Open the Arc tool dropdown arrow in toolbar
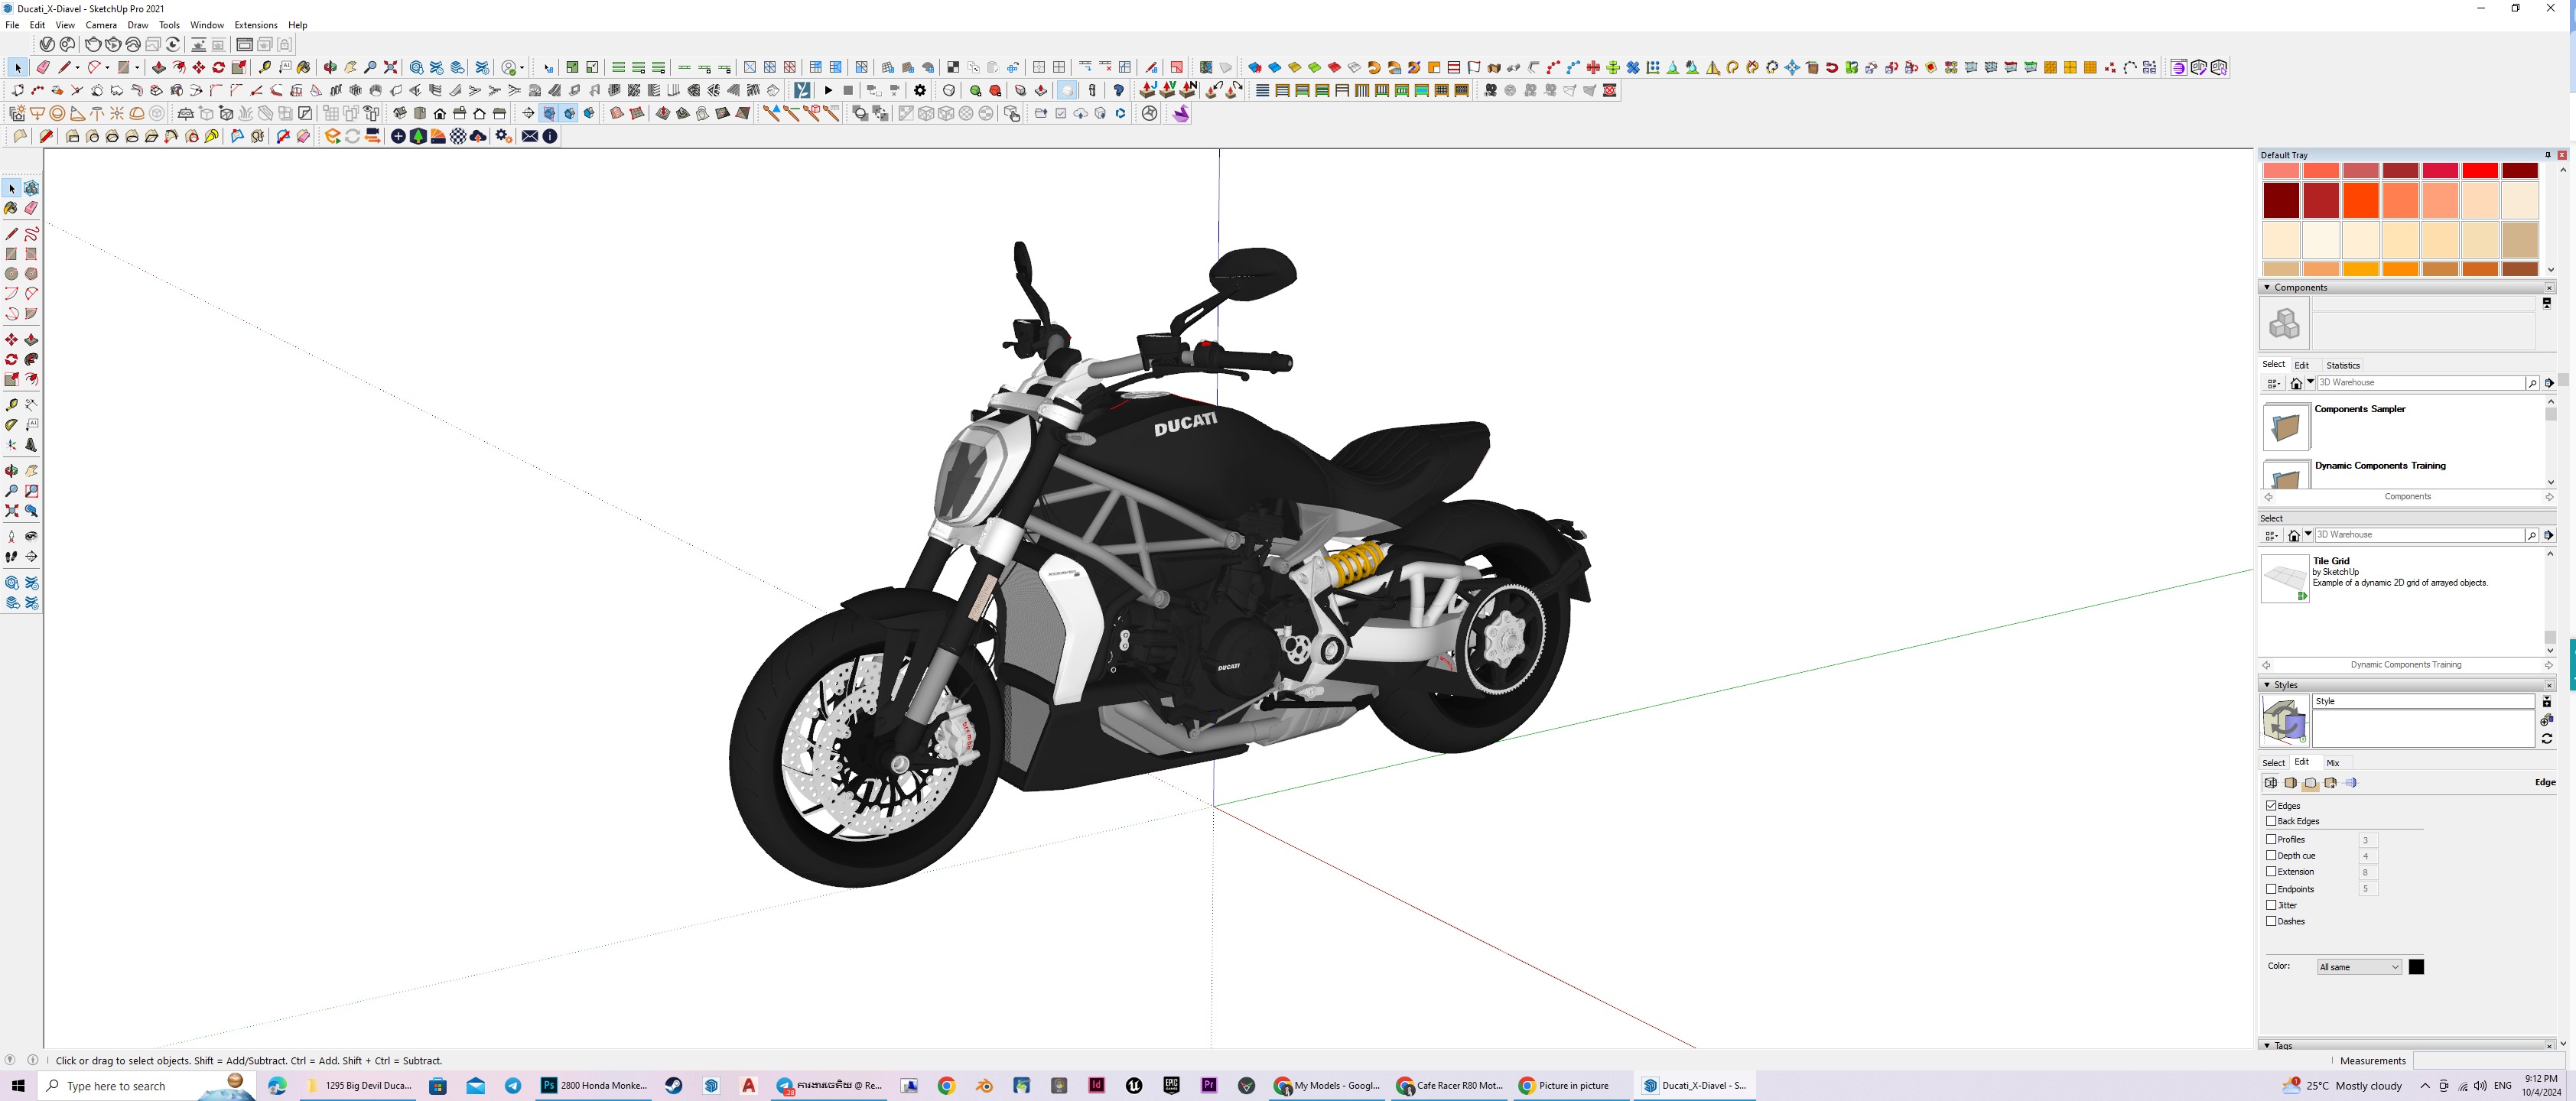 (107, 67)
